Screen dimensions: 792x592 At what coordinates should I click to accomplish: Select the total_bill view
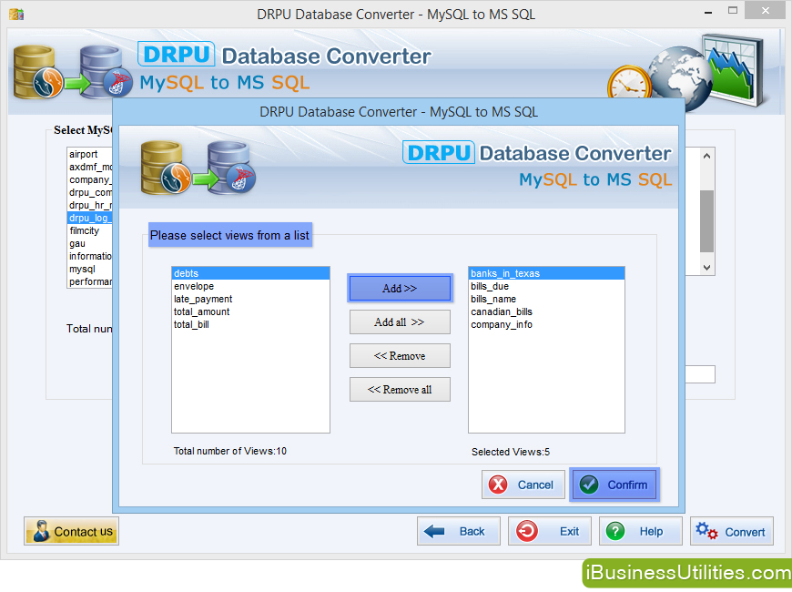pyautogui.click(x=250, y=324)
